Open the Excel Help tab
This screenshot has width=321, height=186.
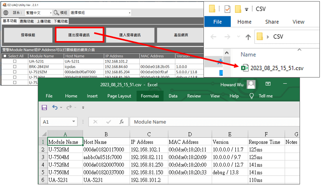(234, 96)
